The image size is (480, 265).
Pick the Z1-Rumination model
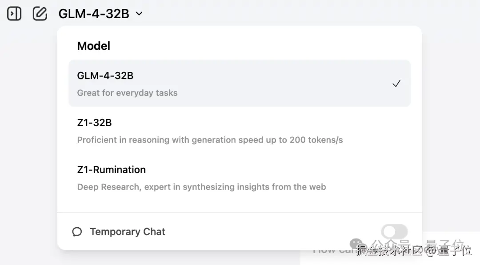[111, 170]
